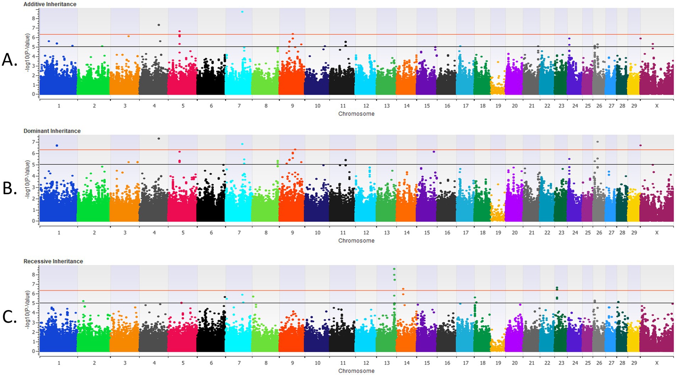676x375 pixels.
Task: Click 'Chromosome' axis title under Recessive plot
Action: 356,371
